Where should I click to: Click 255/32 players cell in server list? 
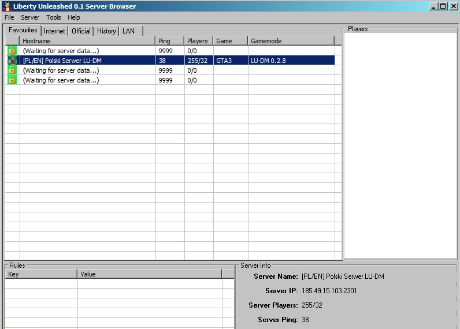click(198, 61)
